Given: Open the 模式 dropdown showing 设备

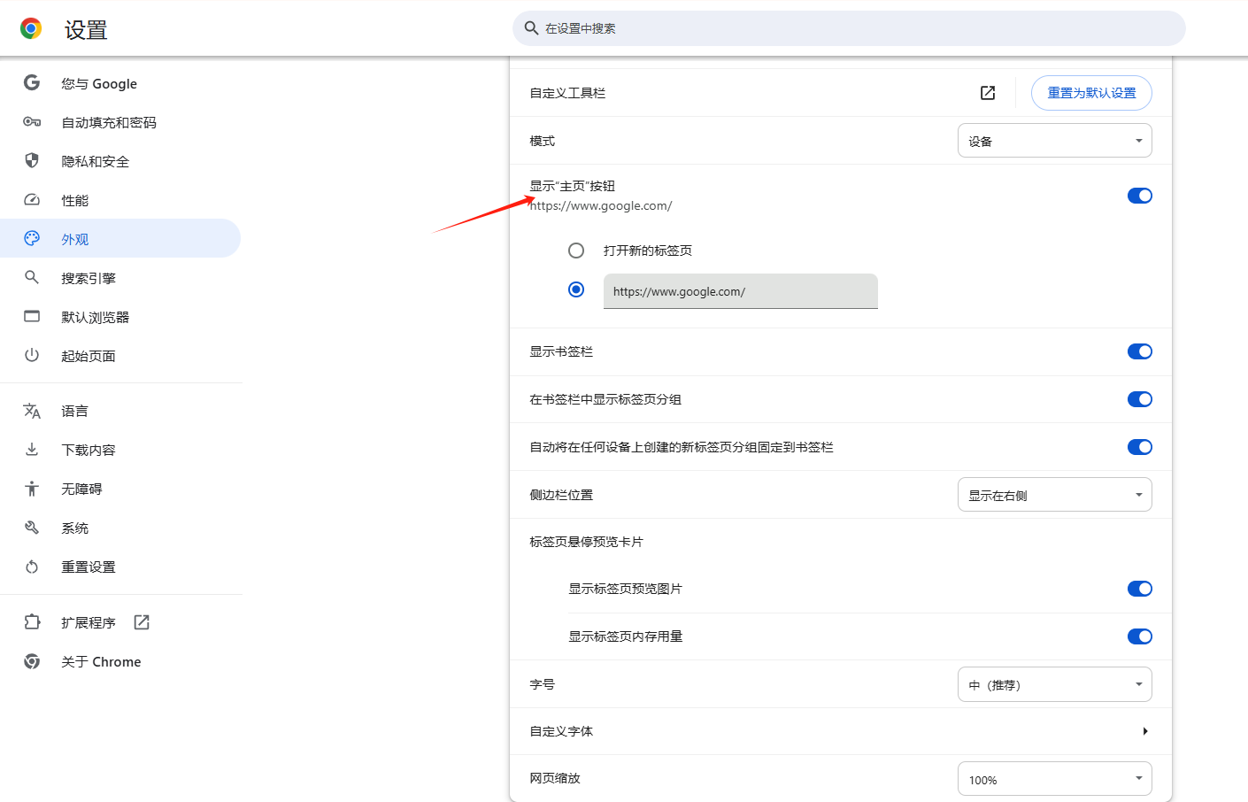Looking at the screenshot, I should tap(1055, 141).
